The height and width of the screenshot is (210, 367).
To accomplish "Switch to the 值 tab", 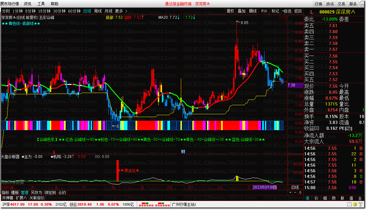I will (351, 198).
